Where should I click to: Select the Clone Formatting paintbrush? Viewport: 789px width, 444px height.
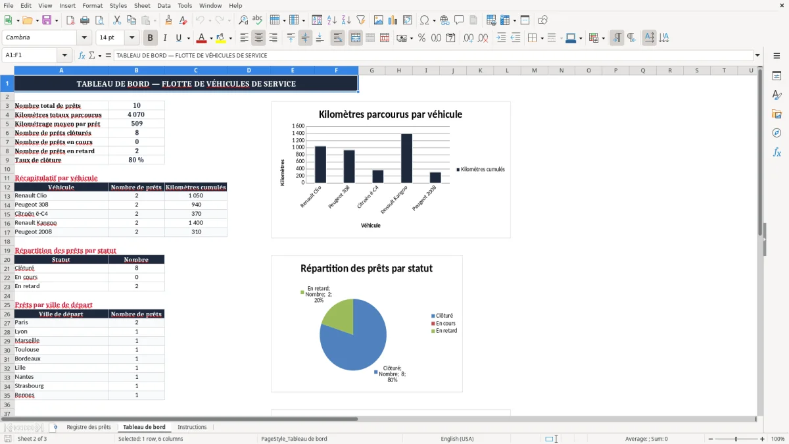[x=169, y=20]
